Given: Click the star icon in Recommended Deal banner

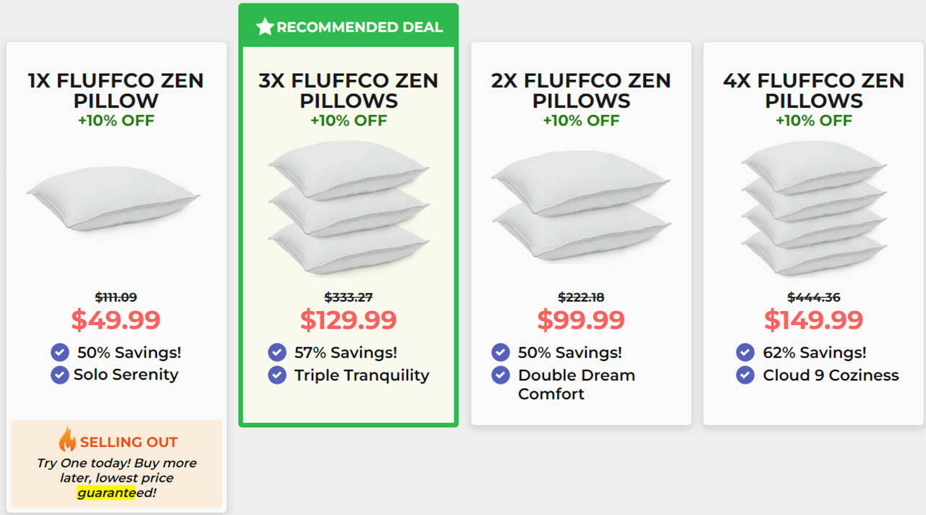Looking at the screenshot, I should [x=266, y=27].
